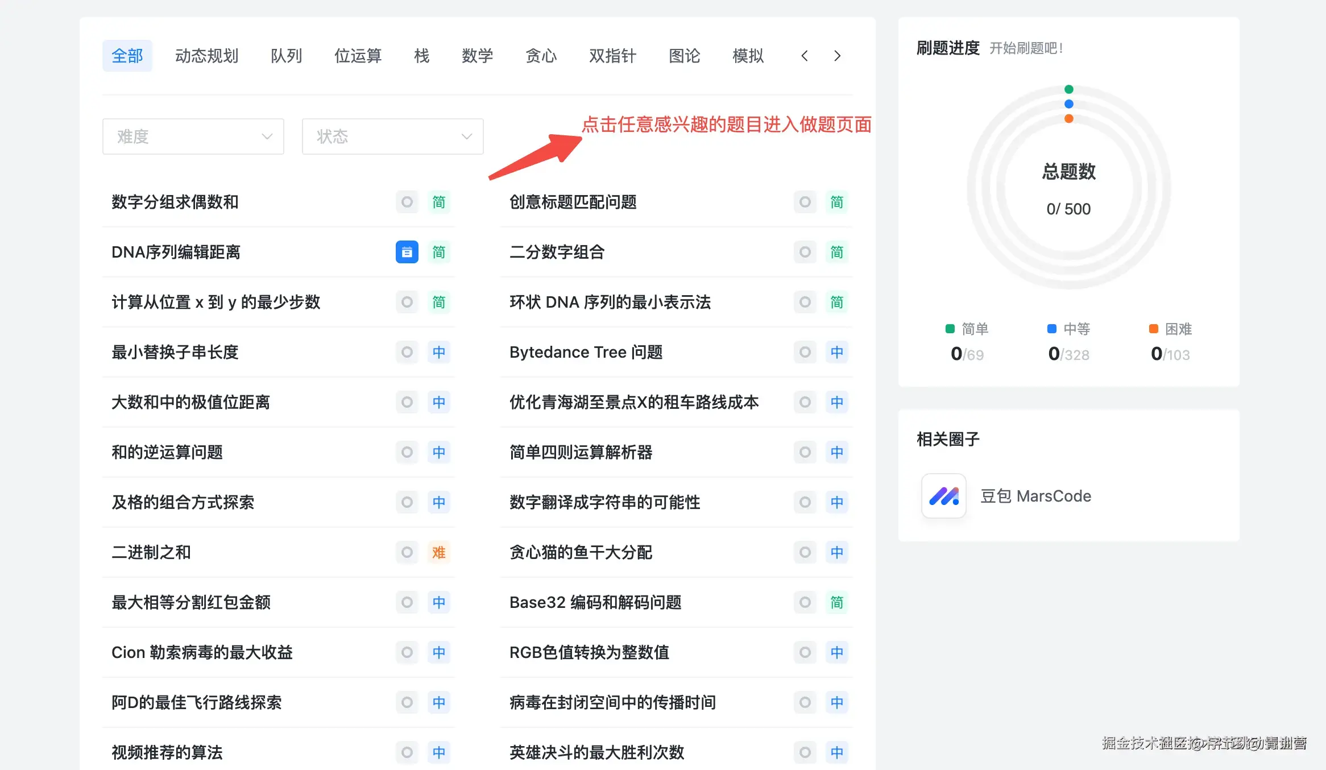Toggle status circle for 创意标题匹配问题
This screenshot has height=770, width=1326.
805,202
